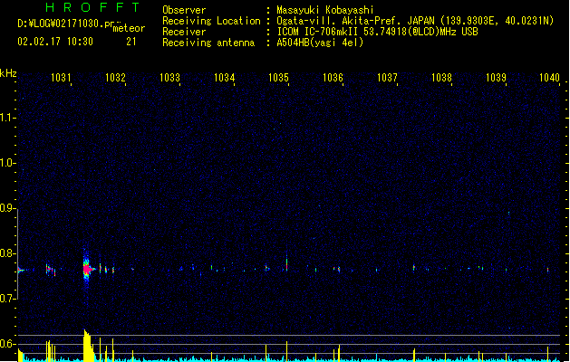Click time axis label 1035
Viewport: 570px width, 362px height.
(278, 77)
